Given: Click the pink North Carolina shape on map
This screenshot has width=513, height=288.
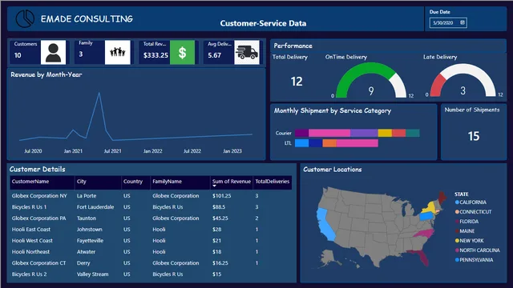Looking at the screenshot, I should click(x=426, y=234).
